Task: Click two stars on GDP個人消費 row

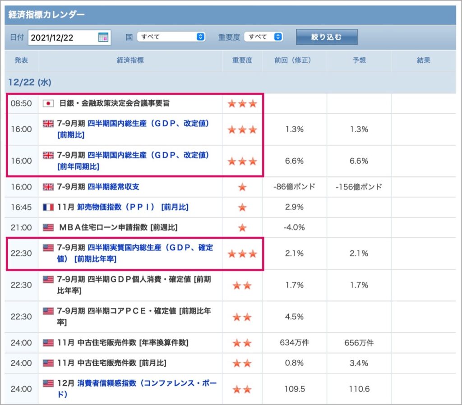Action: pos(242,285)
